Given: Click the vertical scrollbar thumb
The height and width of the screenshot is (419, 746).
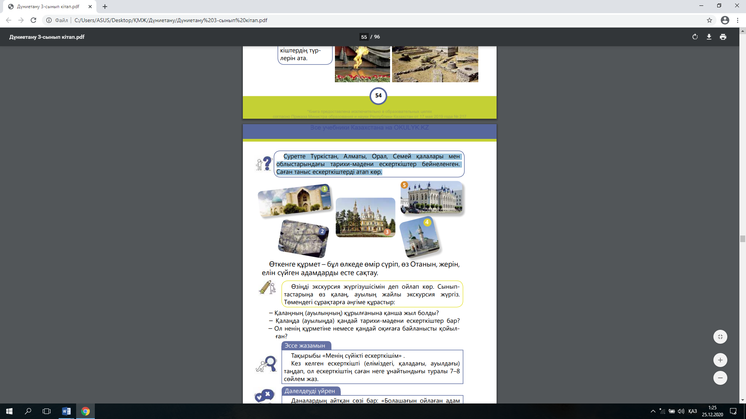Looking at the screenshot, I should tap(743, 239).
